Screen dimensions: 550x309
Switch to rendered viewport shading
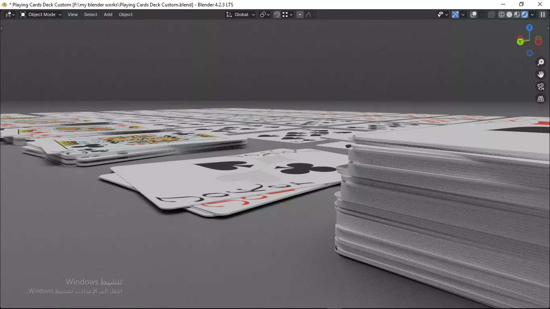[525, 14]
